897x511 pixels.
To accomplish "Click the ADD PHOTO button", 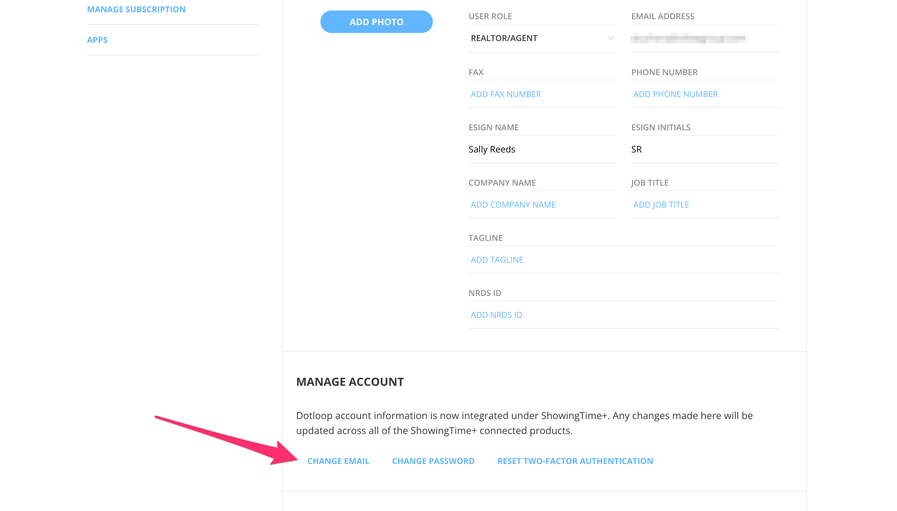I will 376,21.
